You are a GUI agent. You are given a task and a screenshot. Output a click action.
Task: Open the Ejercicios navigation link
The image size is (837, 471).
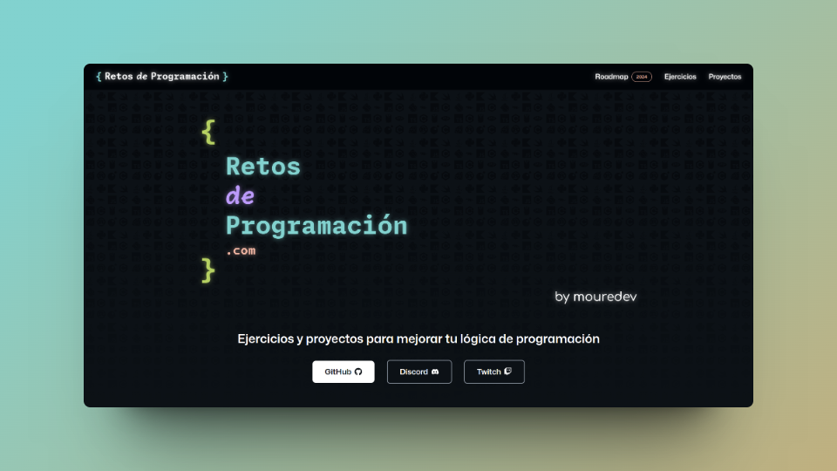(x=680, y=77)
